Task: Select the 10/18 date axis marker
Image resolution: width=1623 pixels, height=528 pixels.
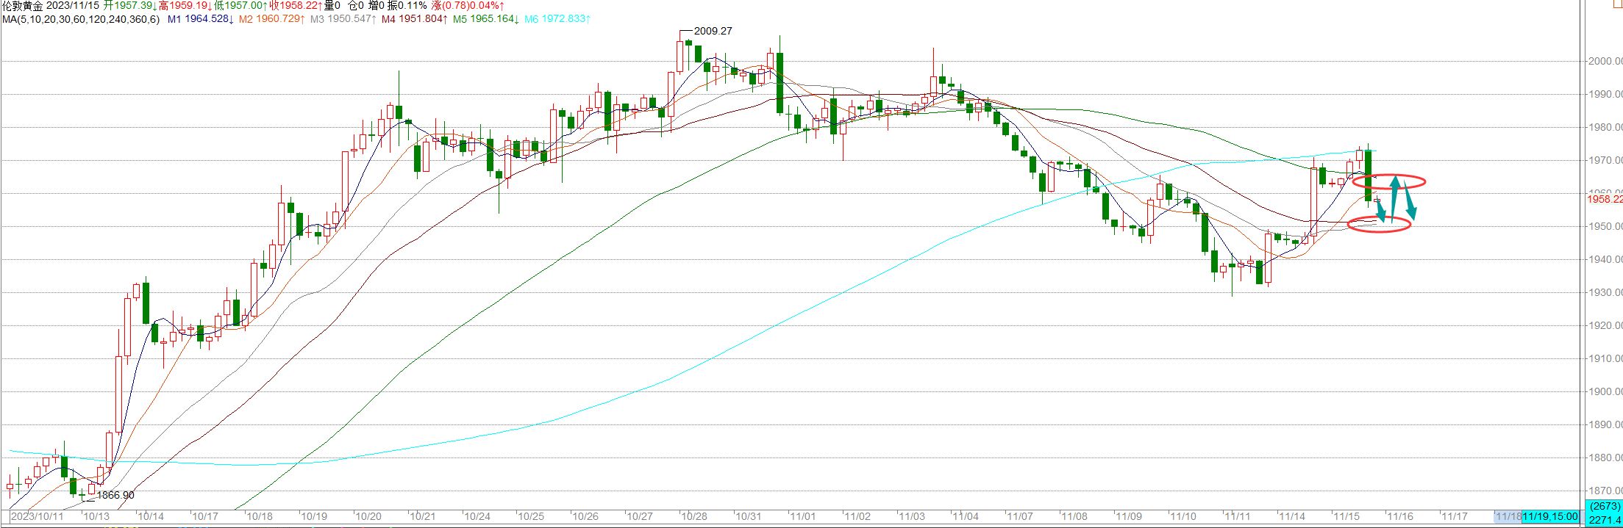Action: tap(260, 517)
